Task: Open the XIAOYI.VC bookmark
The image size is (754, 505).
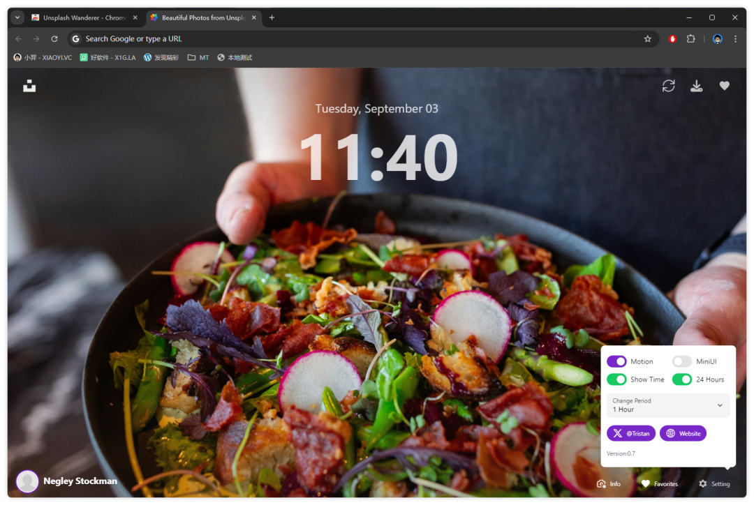Action: (x=43, y=58)
